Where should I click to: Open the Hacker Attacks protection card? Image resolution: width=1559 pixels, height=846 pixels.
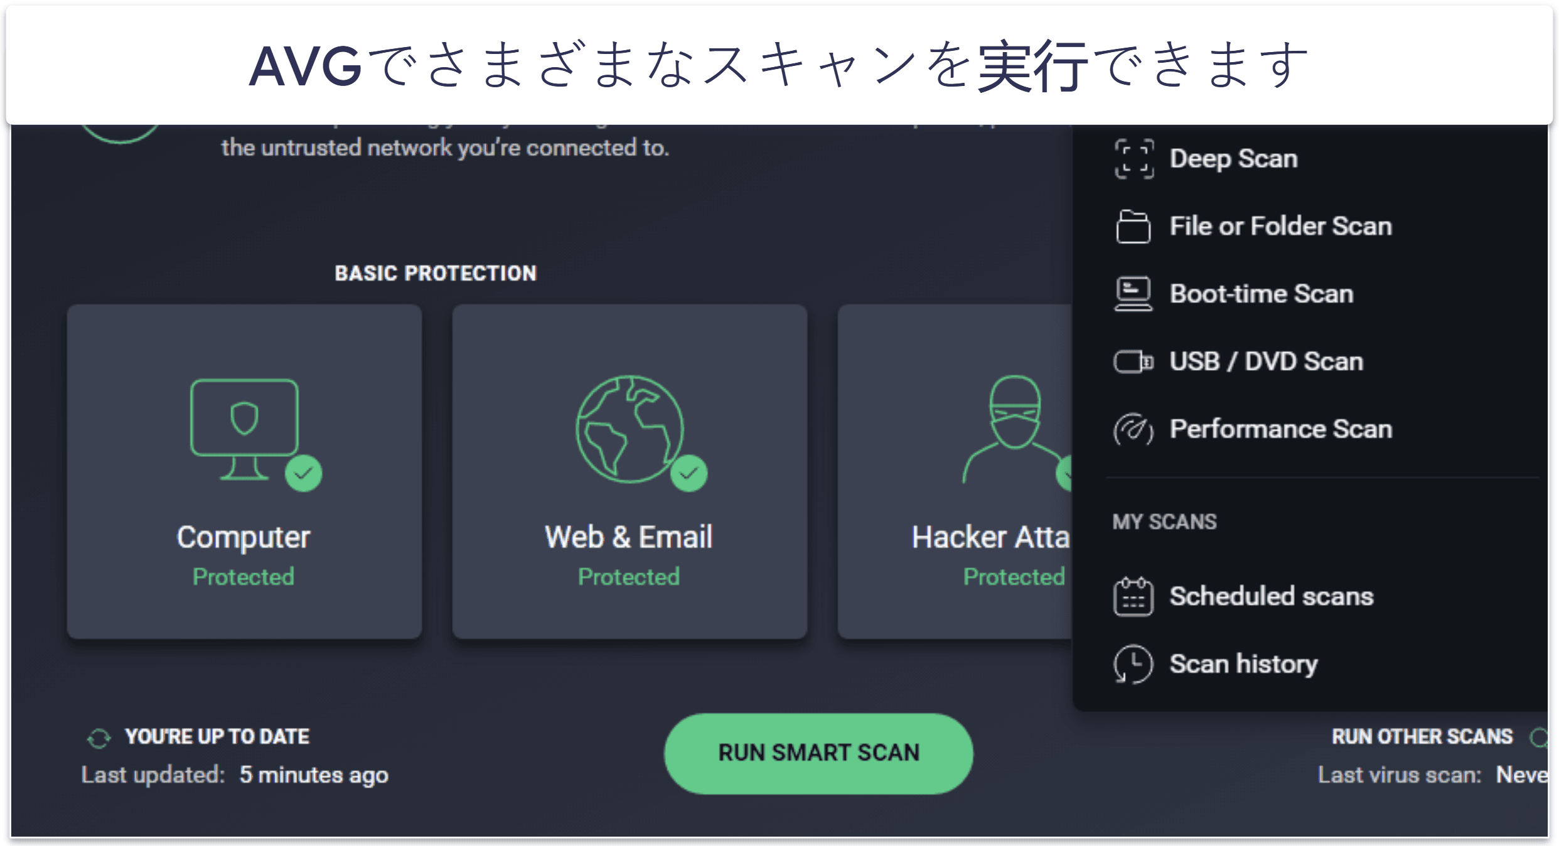coord(955,472)
